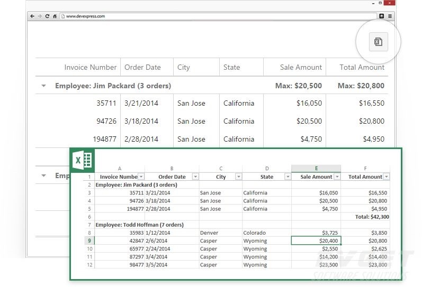
Task: Click the Excel logo icon
Action: click(83, 160)
